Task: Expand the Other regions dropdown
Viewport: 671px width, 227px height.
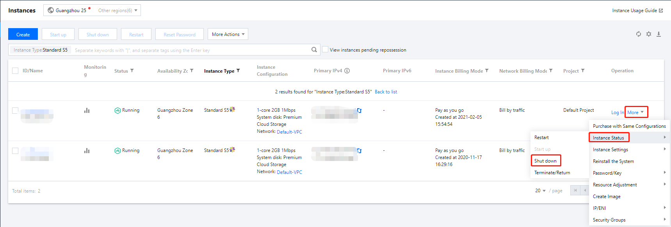Action: [117, 11]
